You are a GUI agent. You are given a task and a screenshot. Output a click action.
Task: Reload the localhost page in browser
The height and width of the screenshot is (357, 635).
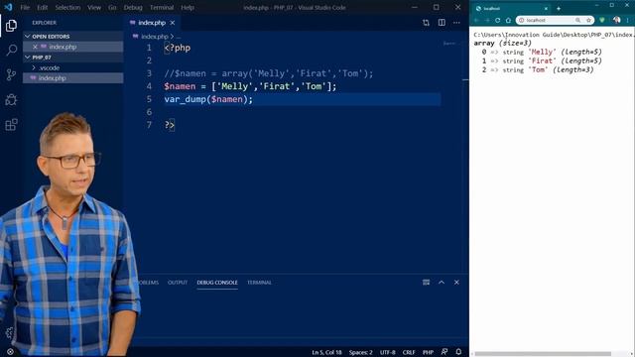coord(497,20)
